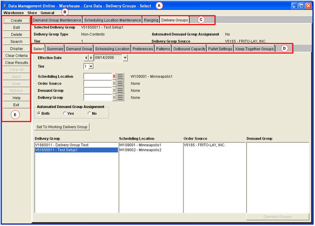Click the Exit button

(16, 105)
